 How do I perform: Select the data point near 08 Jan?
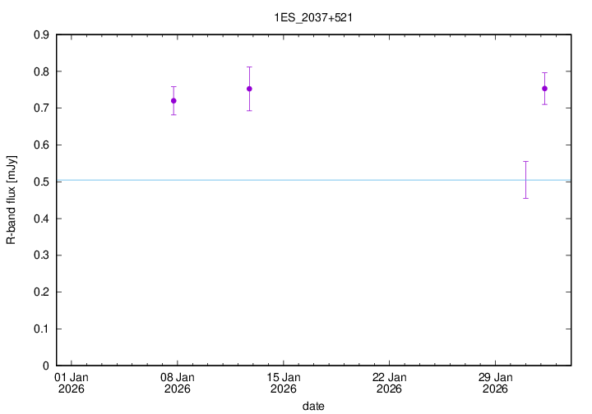[173, 100]
